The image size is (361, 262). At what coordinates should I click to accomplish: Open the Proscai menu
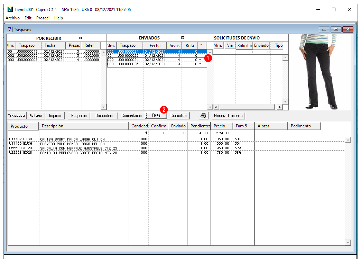(x=43, y=18)
